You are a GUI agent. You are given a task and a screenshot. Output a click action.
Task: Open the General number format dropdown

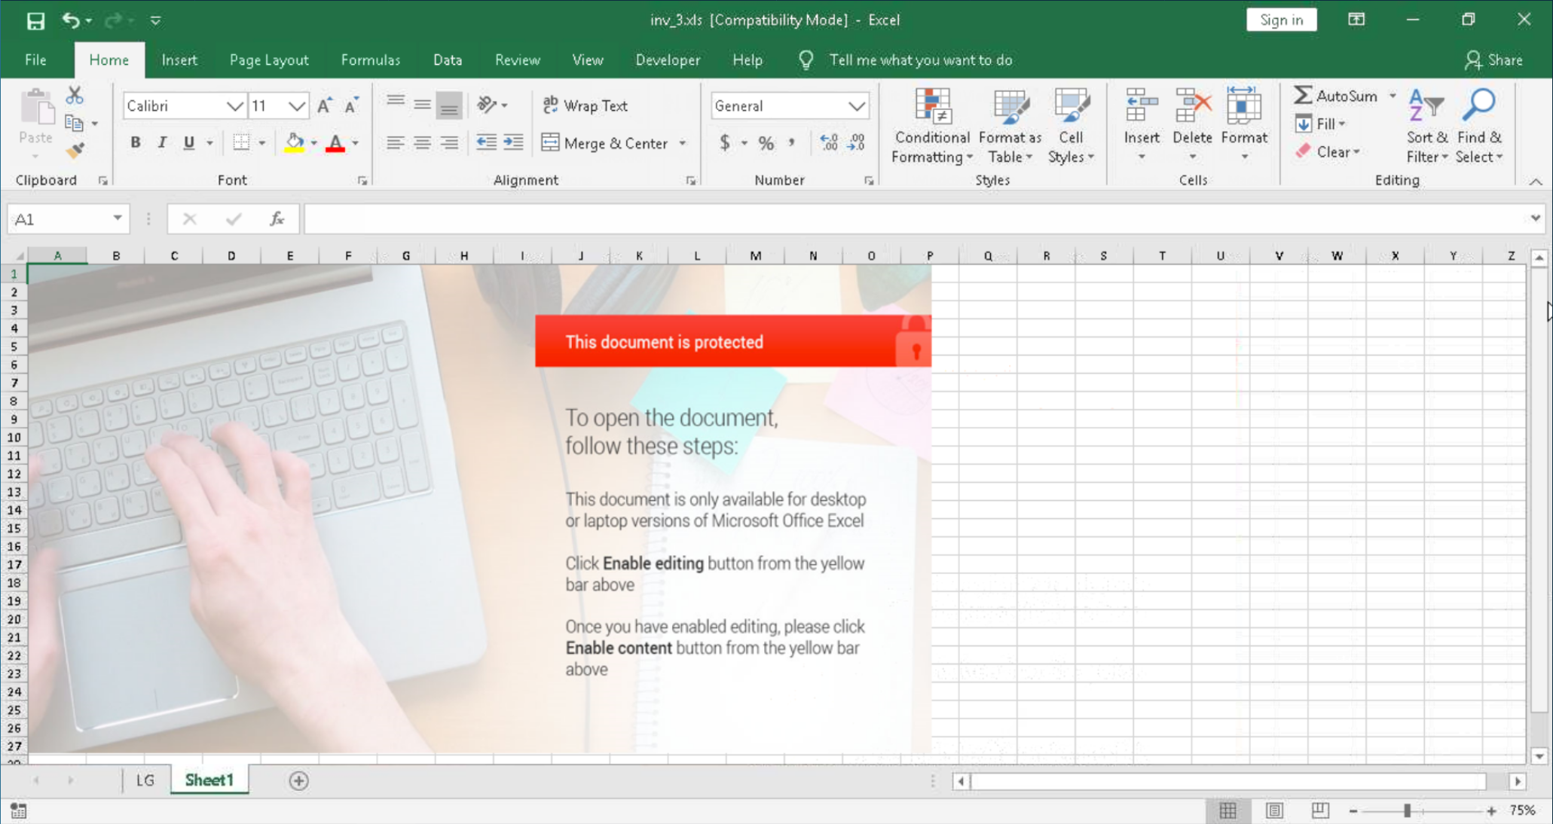pos(856,106)
